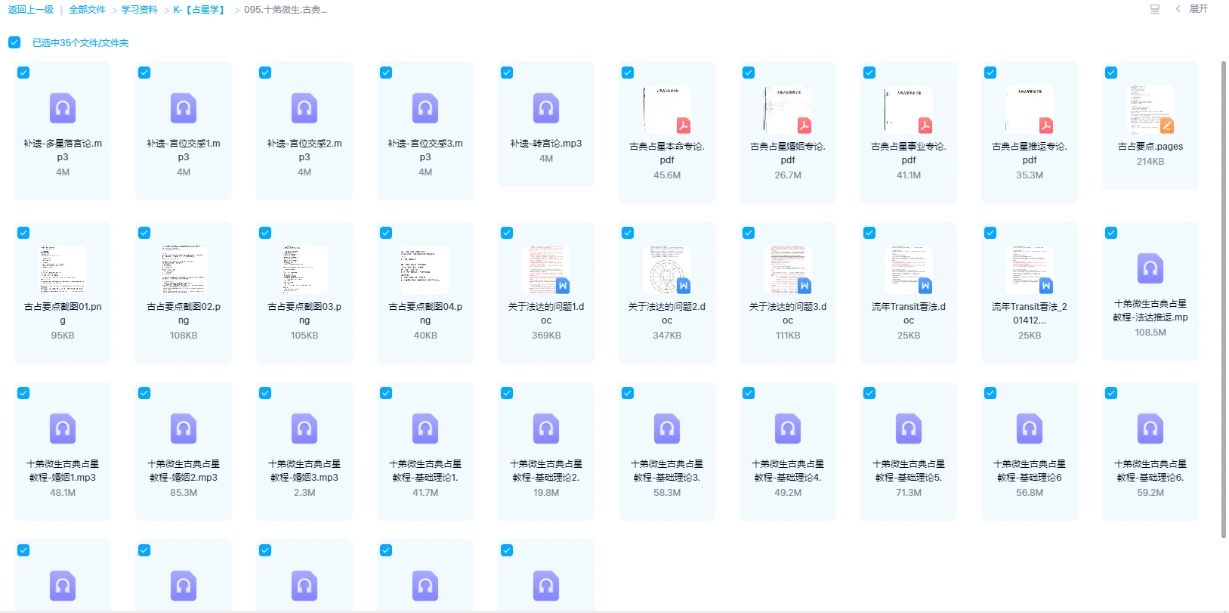1229x613 pixels.
Task: Uncheck 古占要点截图01.png checkbox
Action: tap(23, 233)
